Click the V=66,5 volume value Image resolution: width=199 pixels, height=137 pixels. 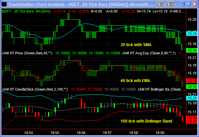coord(175,11)
